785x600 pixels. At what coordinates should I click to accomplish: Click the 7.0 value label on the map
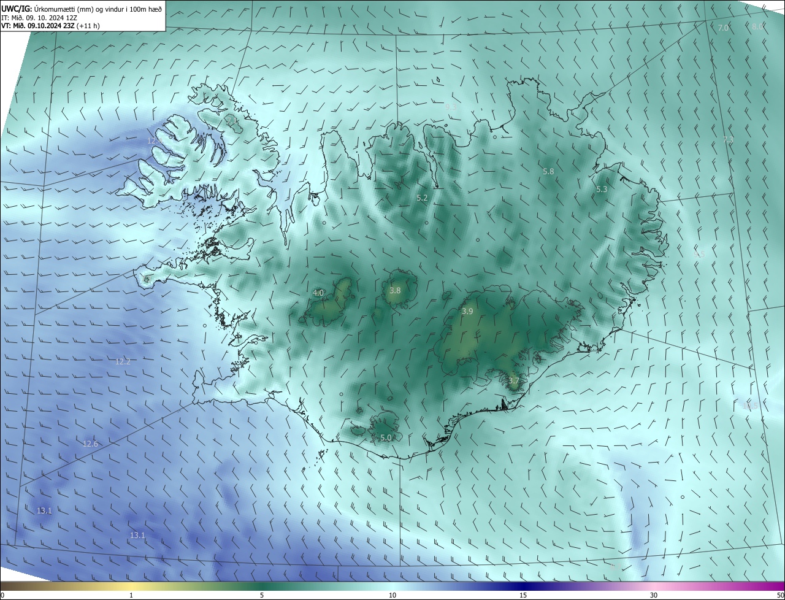tap(723, 28)
